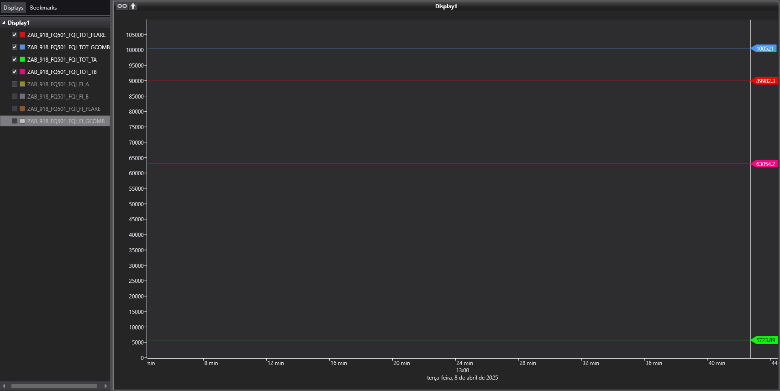Uncheck the FQI_TOT_GCOMB trace checkbox
This screenshot has height=391, width=780.
pyautogui.click(x=15, y=47)
